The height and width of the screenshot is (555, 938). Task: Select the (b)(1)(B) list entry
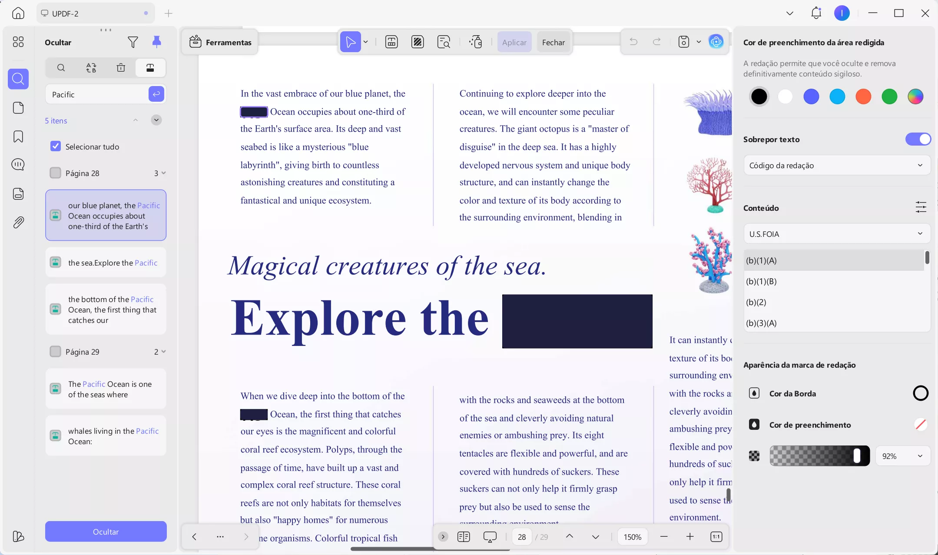pyautogui.click(x=761, y=281)
